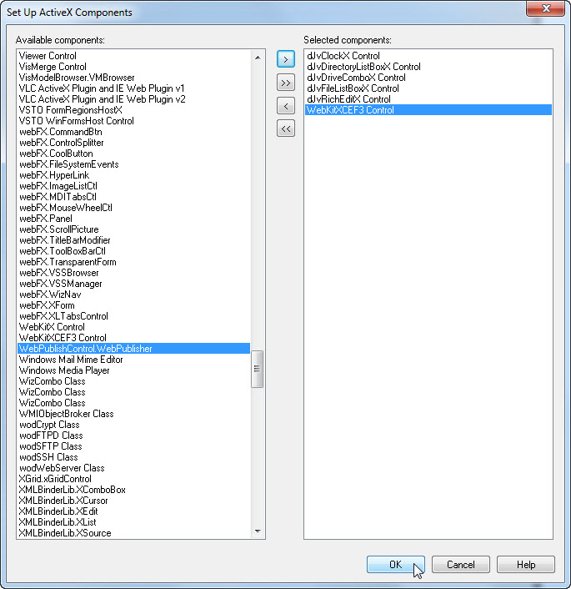Select webFX.TransparentForm
Screen dimensions: 571x589
(x=133, y=262)
